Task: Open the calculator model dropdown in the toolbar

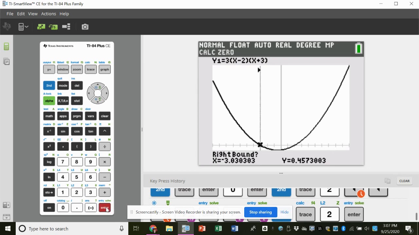Action: (x=23, y=27)
